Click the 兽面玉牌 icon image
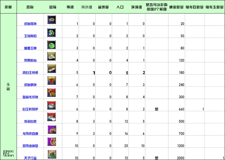225x160 pixels. coord(51,45)
